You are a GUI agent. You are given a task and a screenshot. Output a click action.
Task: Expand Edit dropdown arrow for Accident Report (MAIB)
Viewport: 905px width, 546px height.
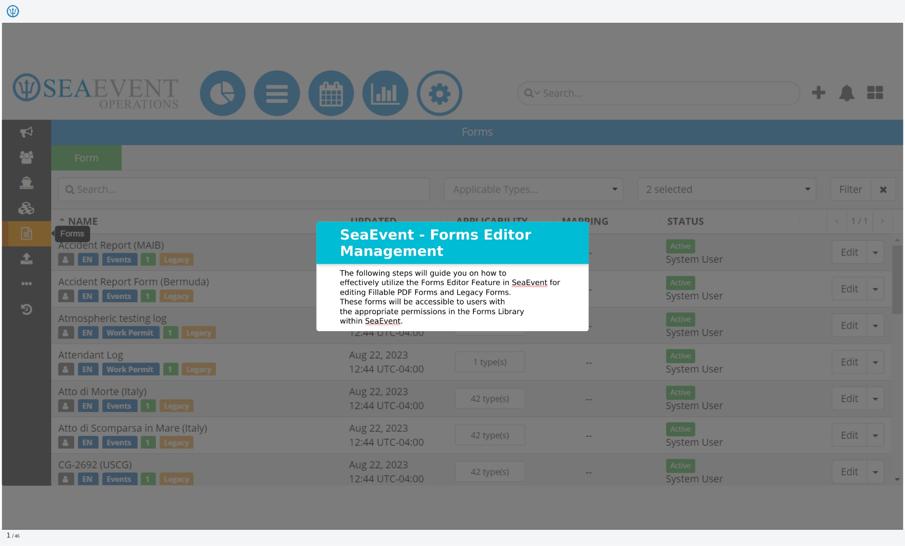(x=875, y=252)
